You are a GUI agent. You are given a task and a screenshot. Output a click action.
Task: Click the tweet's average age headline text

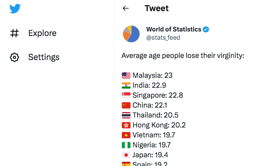(x=183, y=55)
